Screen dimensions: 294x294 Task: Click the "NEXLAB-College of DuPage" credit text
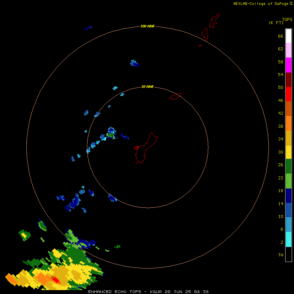[261, 4]
